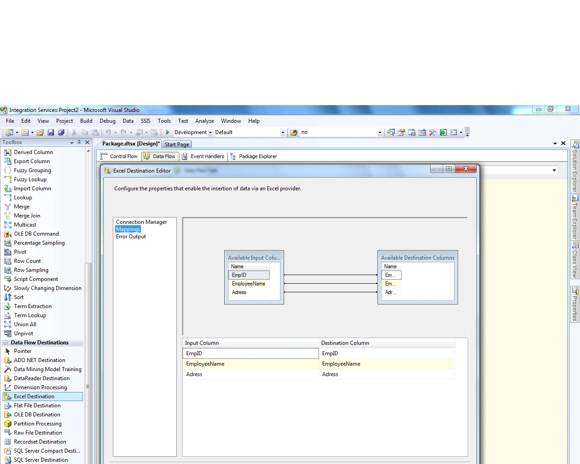Close the Toolbox panel

[x=87, y=142]
